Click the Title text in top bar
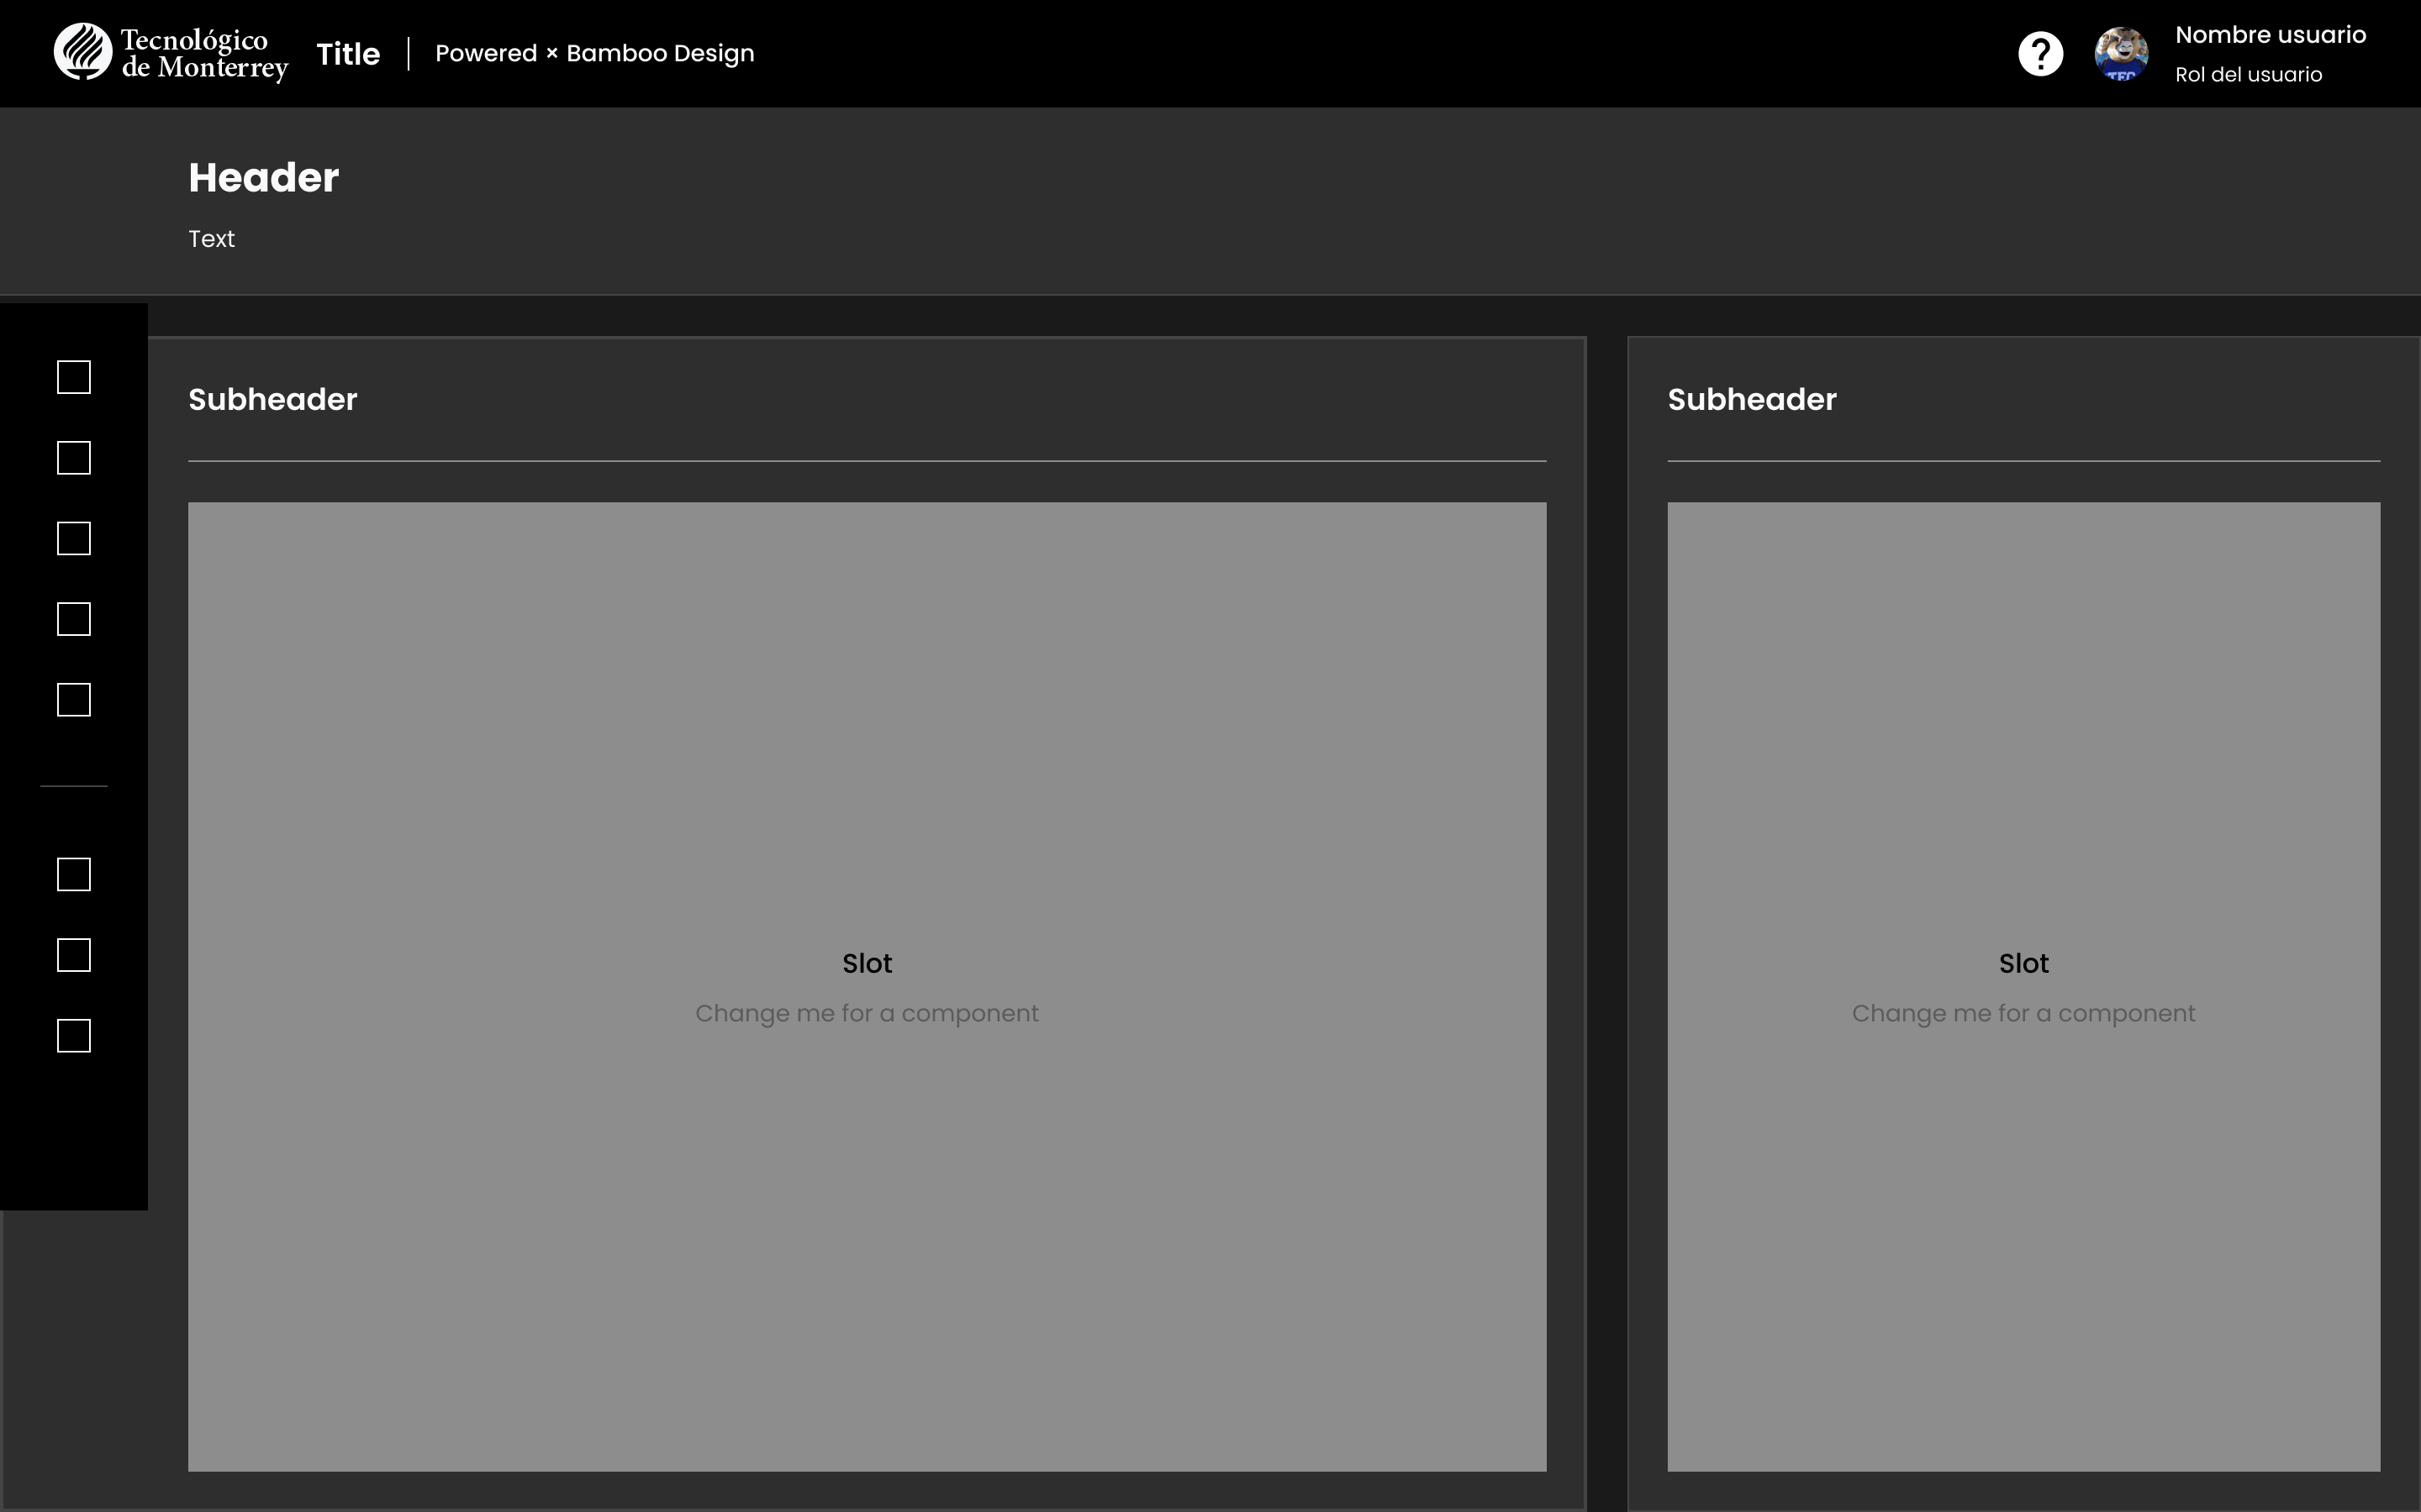Screen dimensions: 2421x1512 348,54
